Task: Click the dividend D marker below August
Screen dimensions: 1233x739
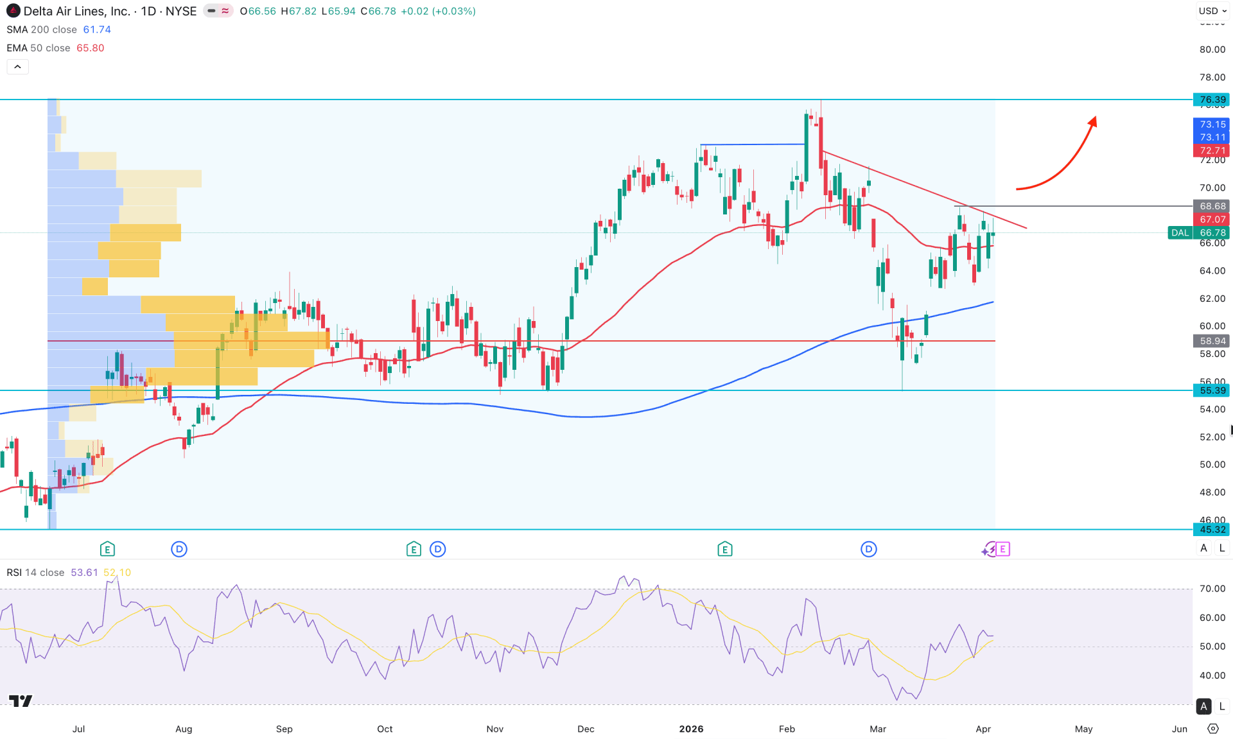Action: click(x=179, y=549)
